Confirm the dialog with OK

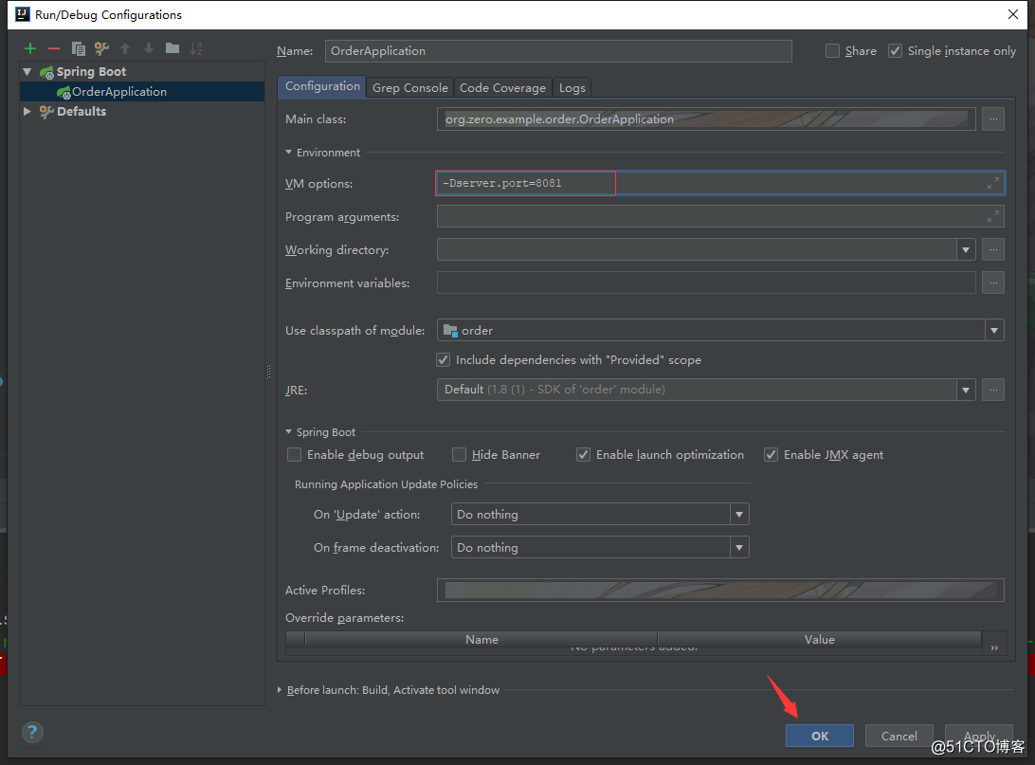point(819,736)
